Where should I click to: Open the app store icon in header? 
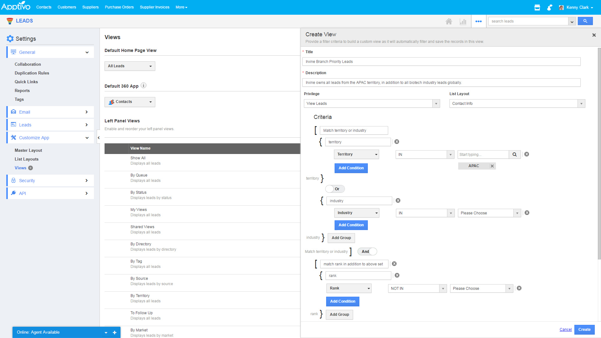tap(537, 8)
